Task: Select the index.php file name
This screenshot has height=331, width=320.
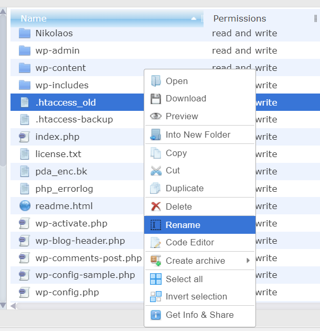Action: coord(57,137)
